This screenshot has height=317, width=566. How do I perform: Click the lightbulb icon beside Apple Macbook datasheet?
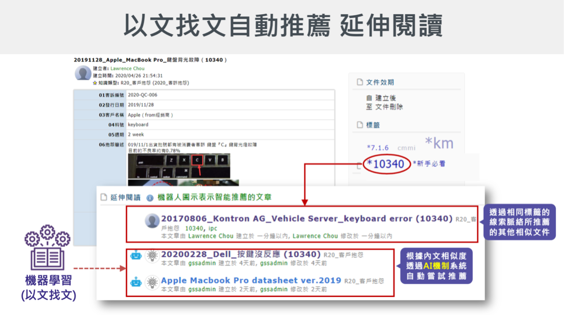coord(152,282)
